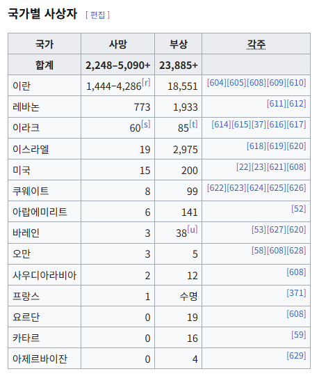
Task: Open citation [625] in the 쿠웨이트 row
Action: click(x=277, y=187)
